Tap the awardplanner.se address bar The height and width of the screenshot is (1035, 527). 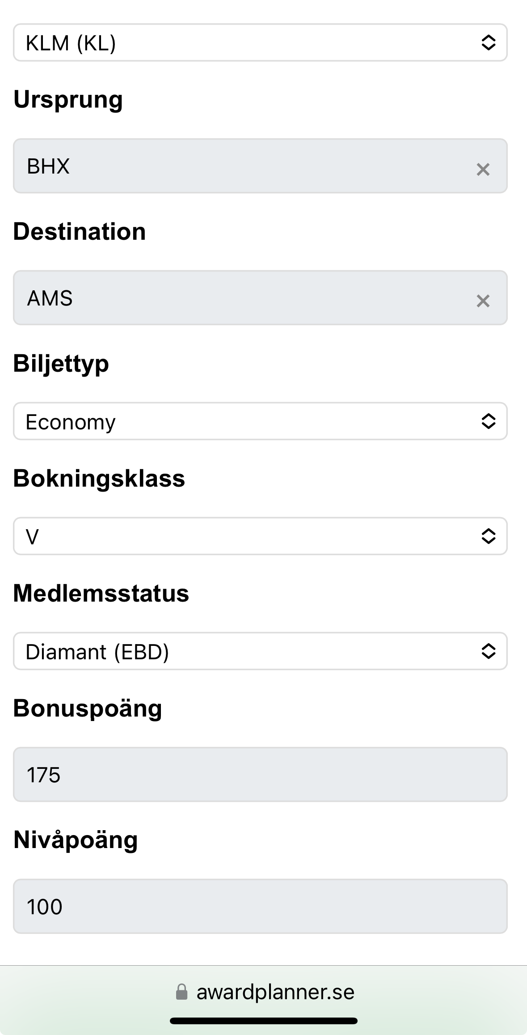coord(275,992)
